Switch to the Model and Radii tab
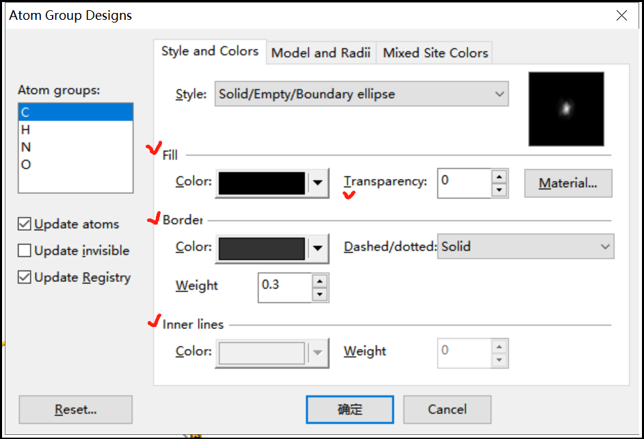Screen dimensions: 644x439 tap(321, 53)
